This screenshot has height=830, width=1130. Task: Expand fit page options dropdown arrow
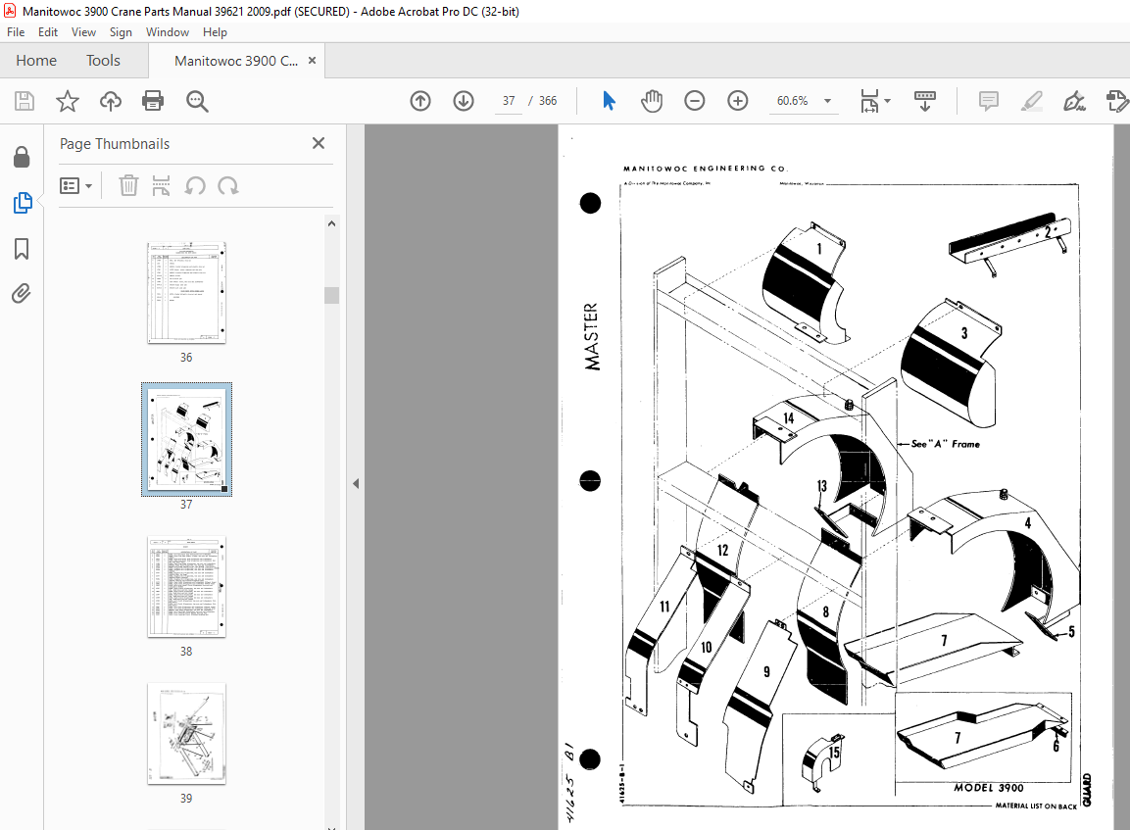tap(887, 101)
